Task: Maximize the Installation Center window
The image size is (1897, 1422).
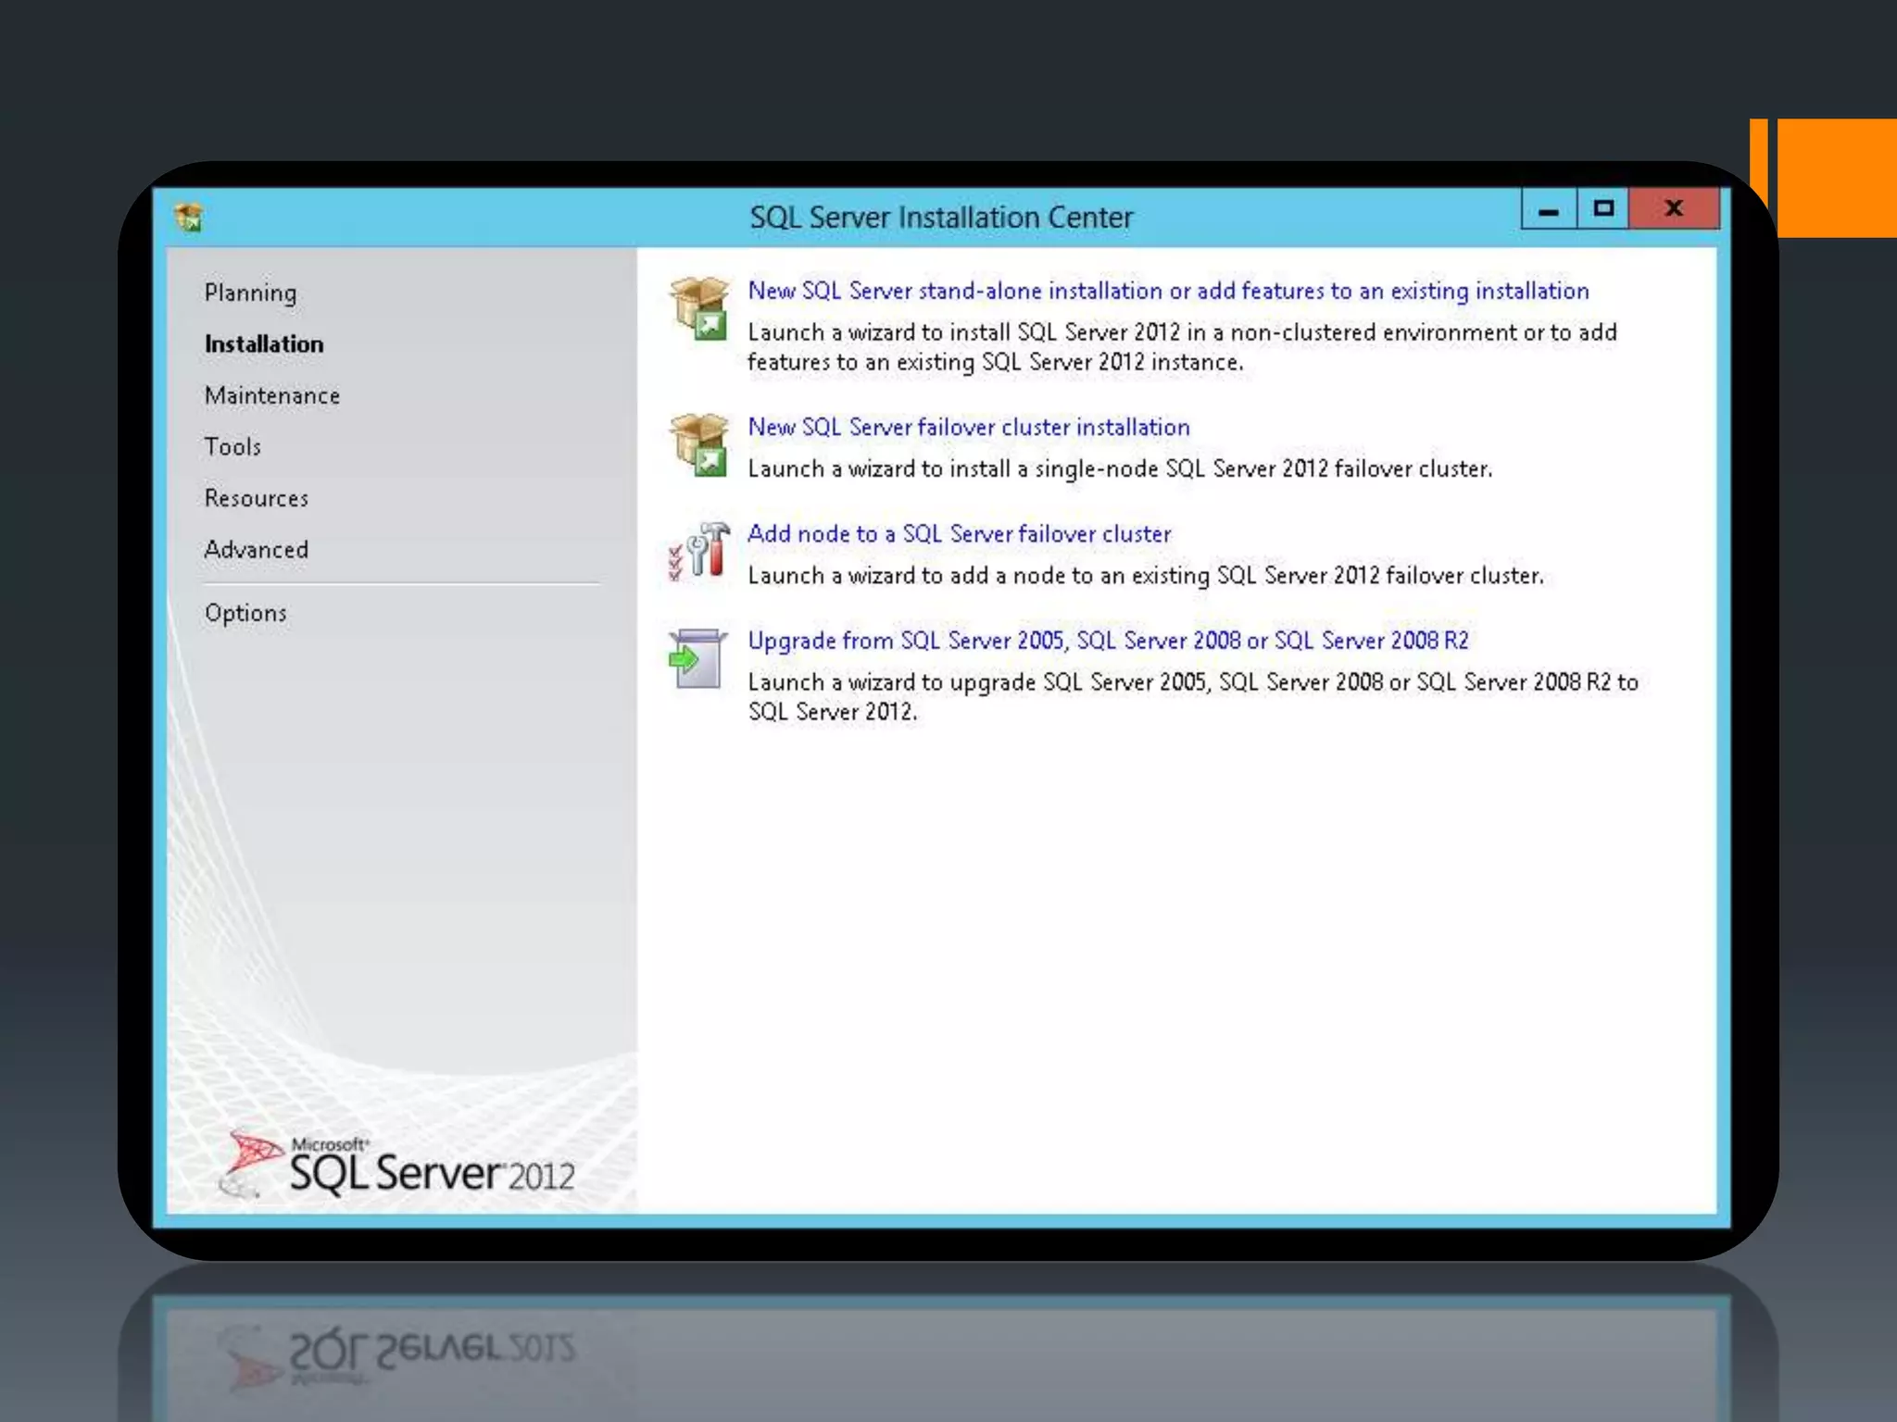Action: [x=1603, y=209]
